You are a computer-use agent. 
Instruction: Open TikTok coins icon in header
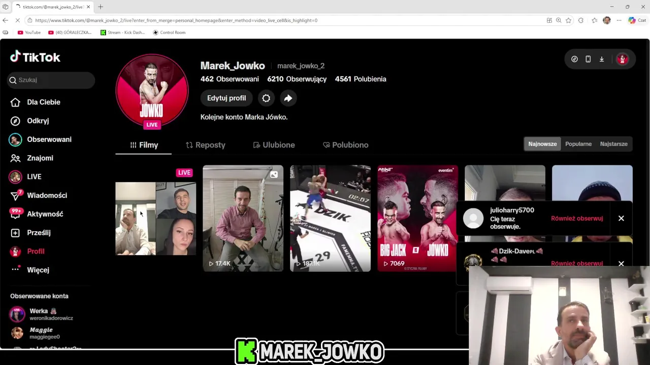coord(574,59)
